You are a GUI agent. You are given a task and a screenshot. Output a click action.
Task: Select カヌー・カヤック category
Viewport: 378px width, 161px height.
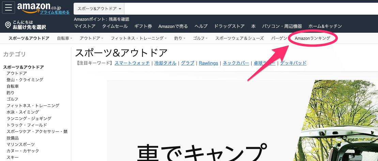pos(22,151)
